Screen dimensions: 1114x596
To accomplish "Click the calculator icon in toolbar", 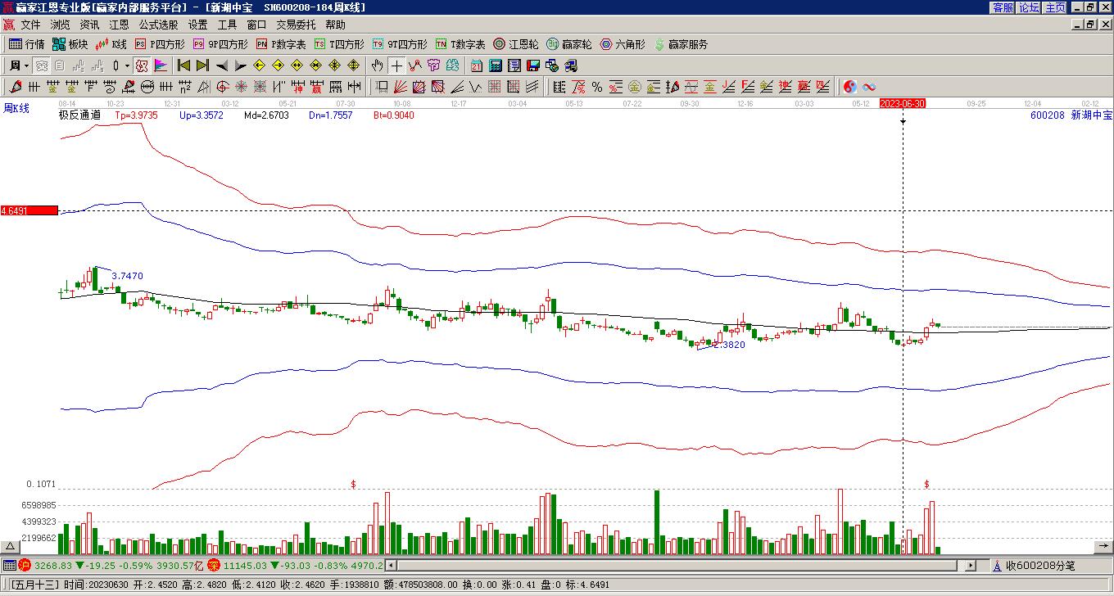I will coord(496,65).
